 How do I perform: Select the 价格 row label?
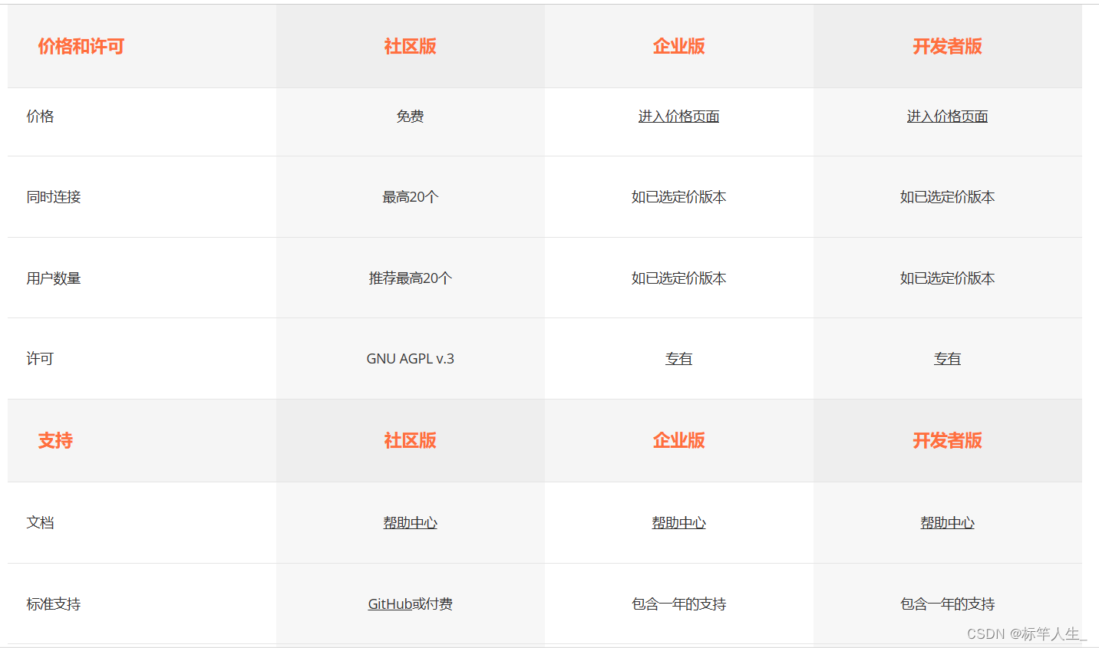[40, 116]
